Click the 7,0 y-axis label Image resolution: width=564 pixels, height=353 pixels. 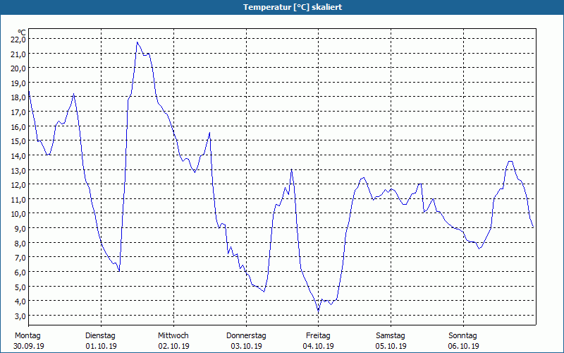[x=20, y=258]
